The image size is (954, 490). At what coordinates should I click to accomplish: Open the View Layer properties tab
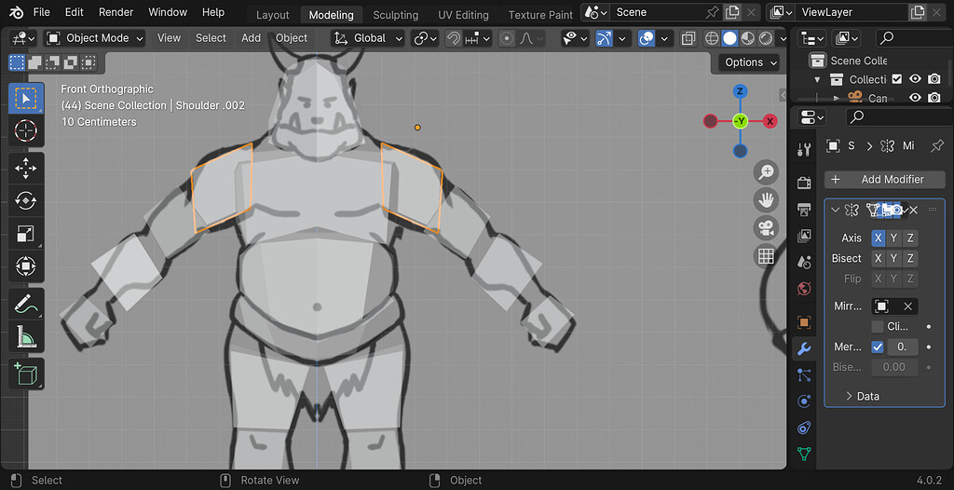[x=804, y=236]
